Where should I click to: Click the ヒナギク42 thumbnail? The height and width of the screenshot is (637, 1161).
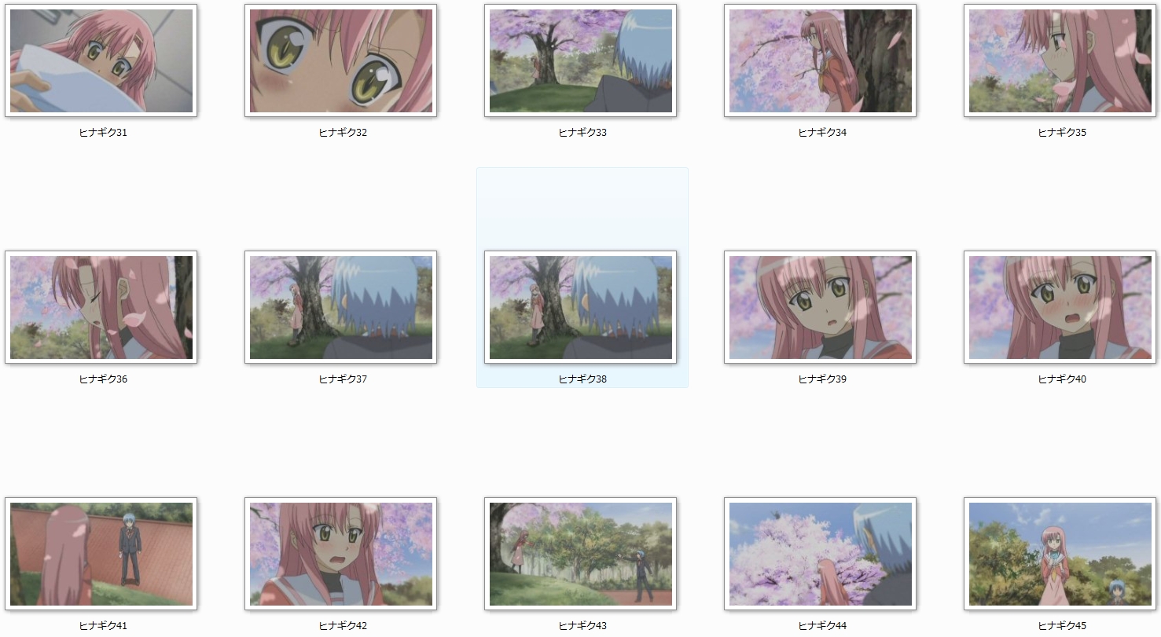341,555
